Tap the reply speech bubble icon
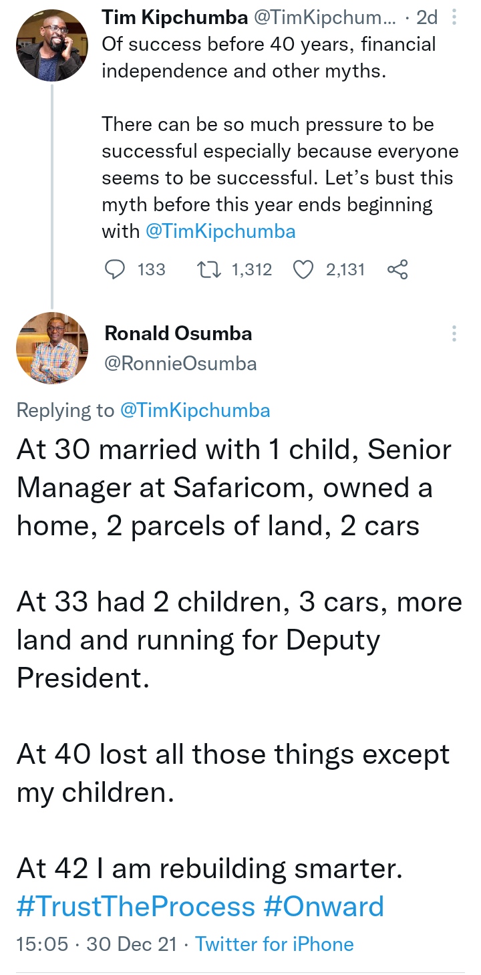Screen dimensions: 481x975 (x=116, y=269)
